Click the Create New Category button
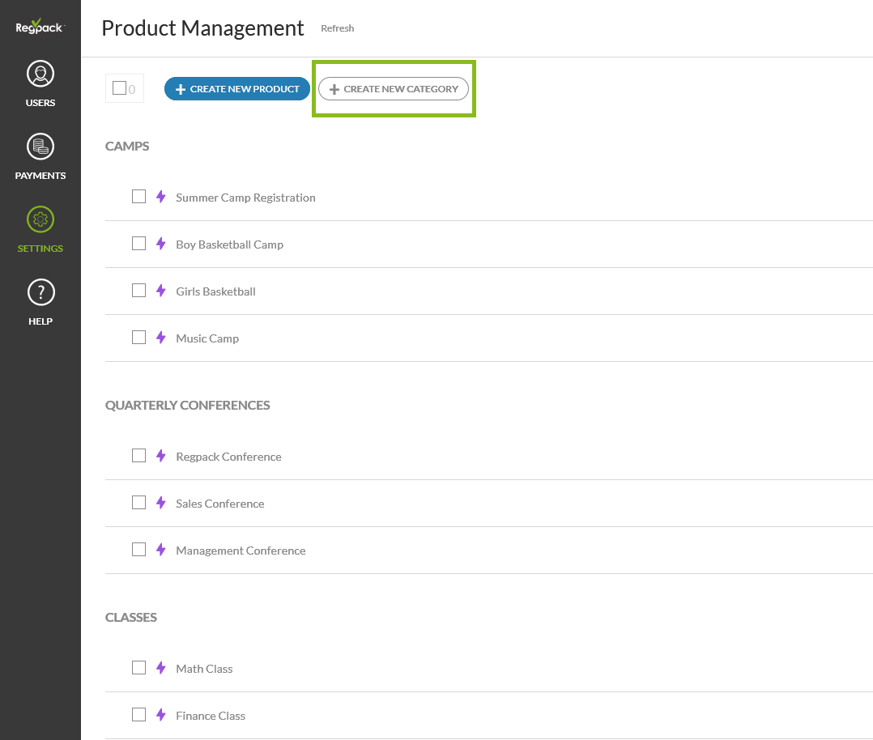 (x=394, y=89)
